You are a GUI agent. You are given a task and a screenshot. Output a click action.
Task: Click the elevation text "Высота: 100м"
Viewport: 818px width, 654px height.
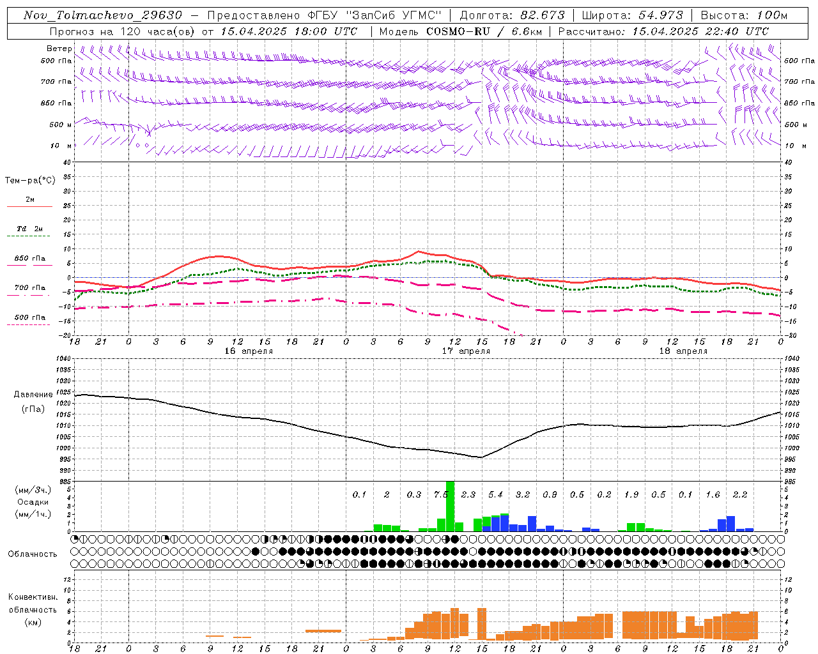(744, 15)
